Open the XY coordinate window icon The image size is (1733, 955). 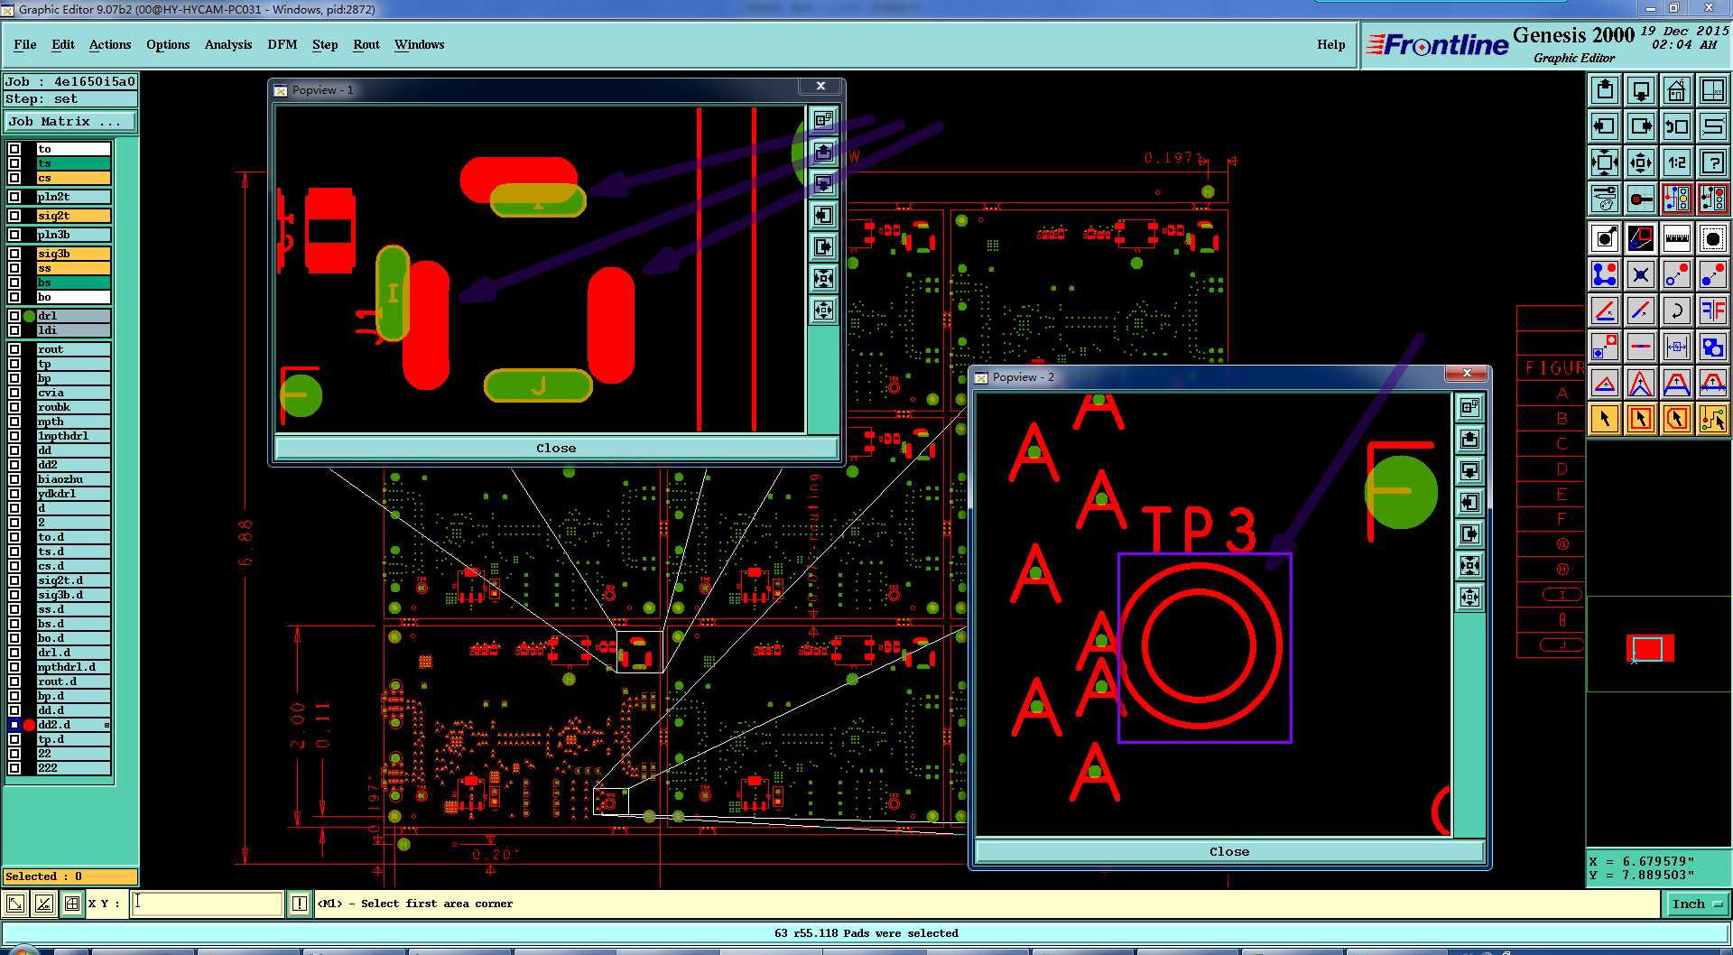click(1713, 90)
